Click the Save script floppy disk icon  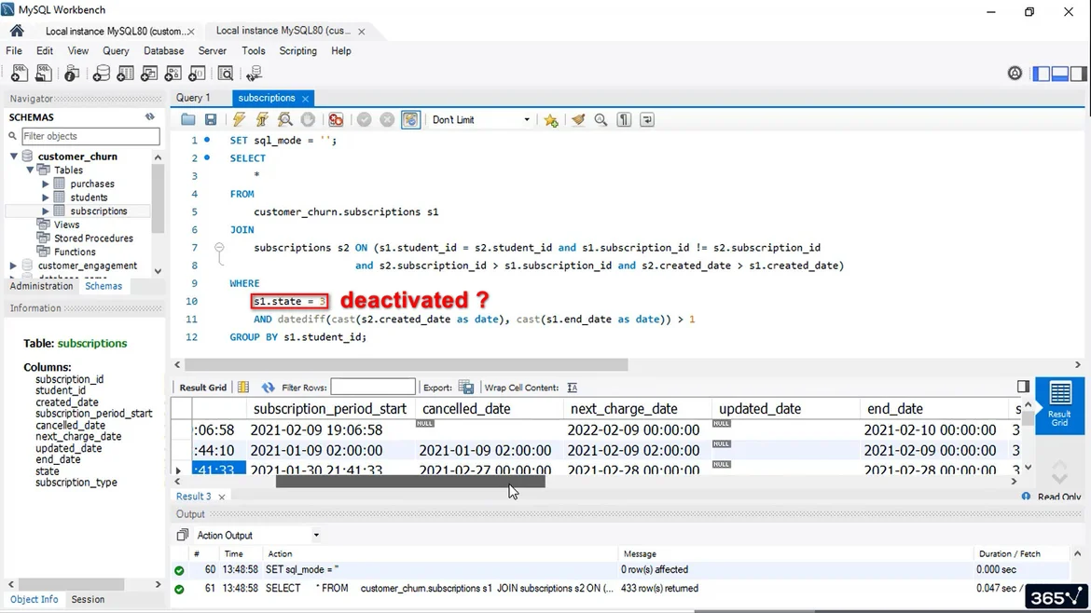point(211,120)
